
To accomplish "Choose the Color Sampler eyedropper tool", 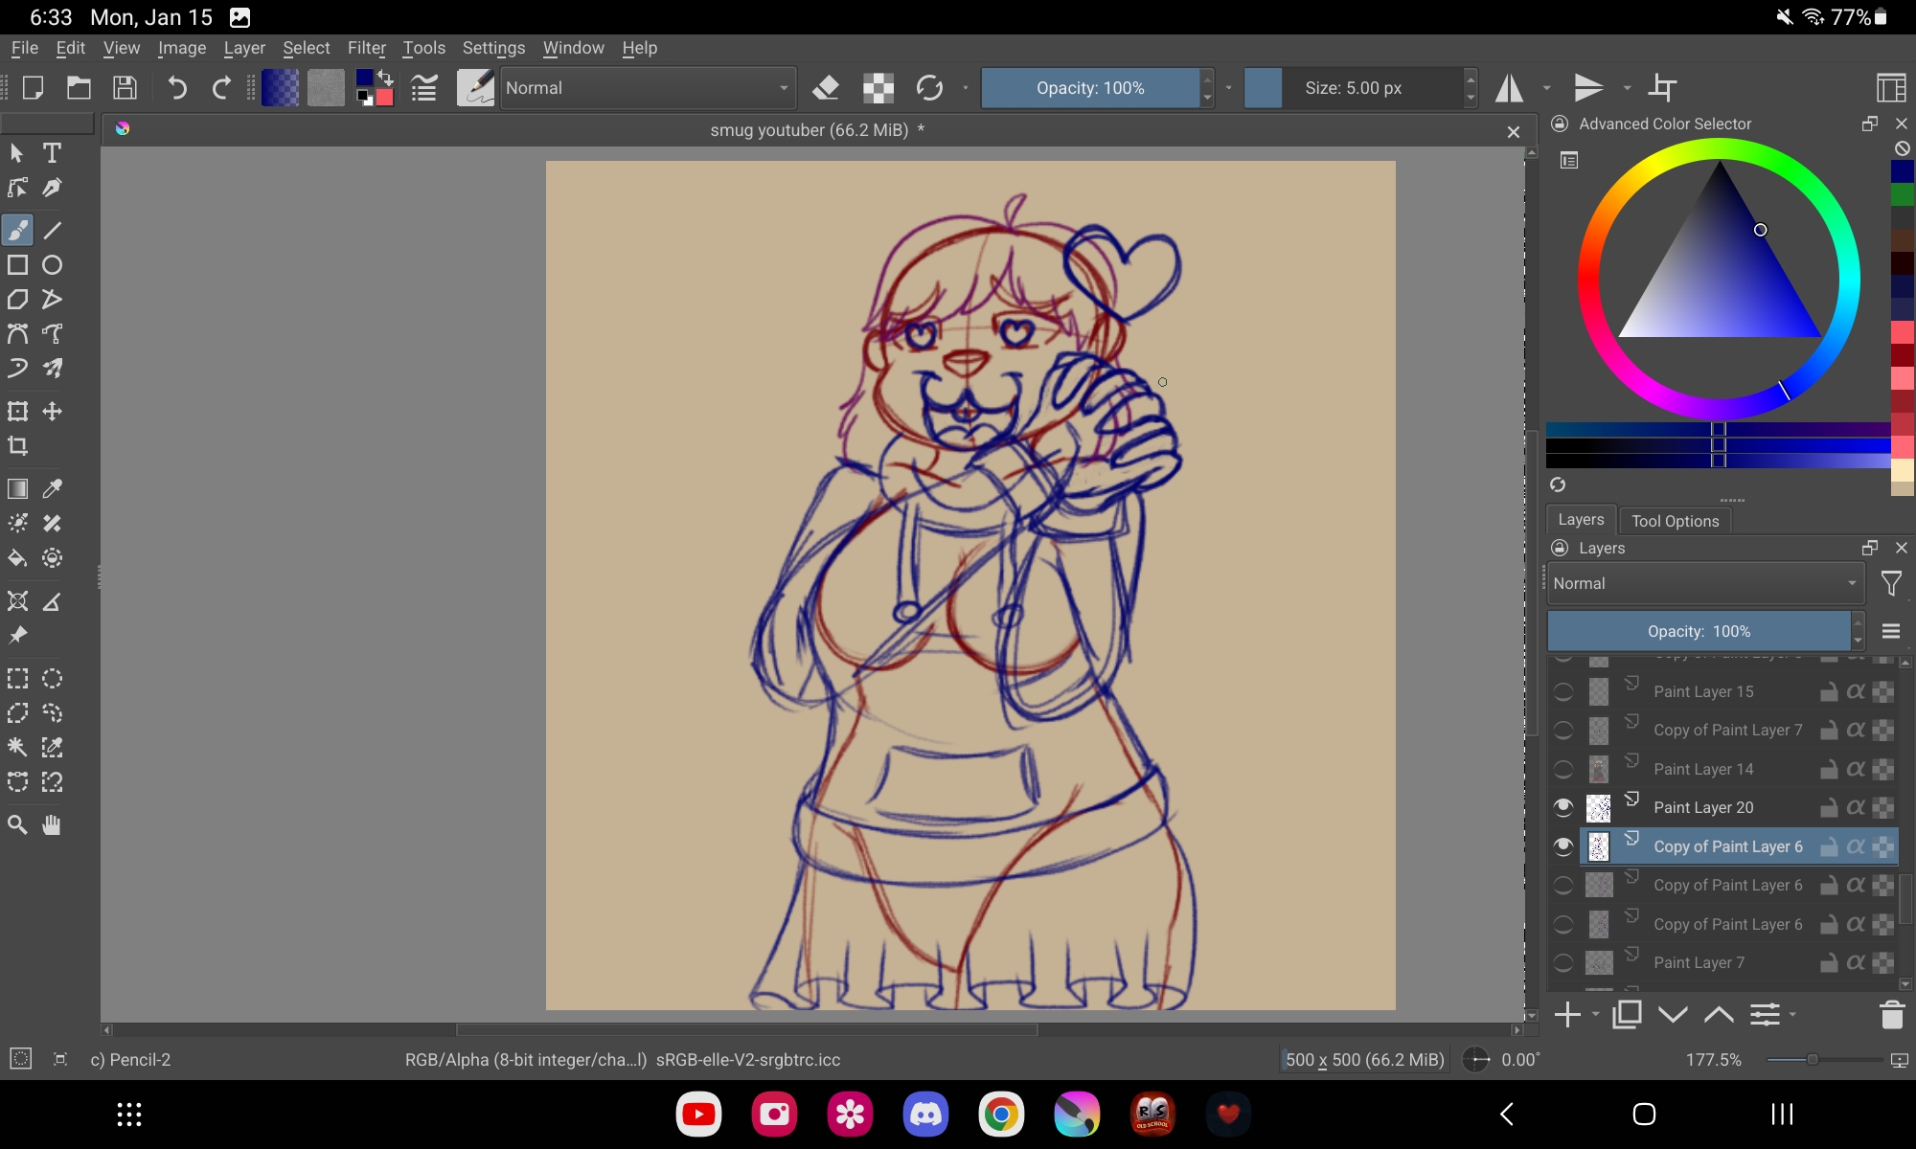I will pyautogui.click(x=53, y=488).
